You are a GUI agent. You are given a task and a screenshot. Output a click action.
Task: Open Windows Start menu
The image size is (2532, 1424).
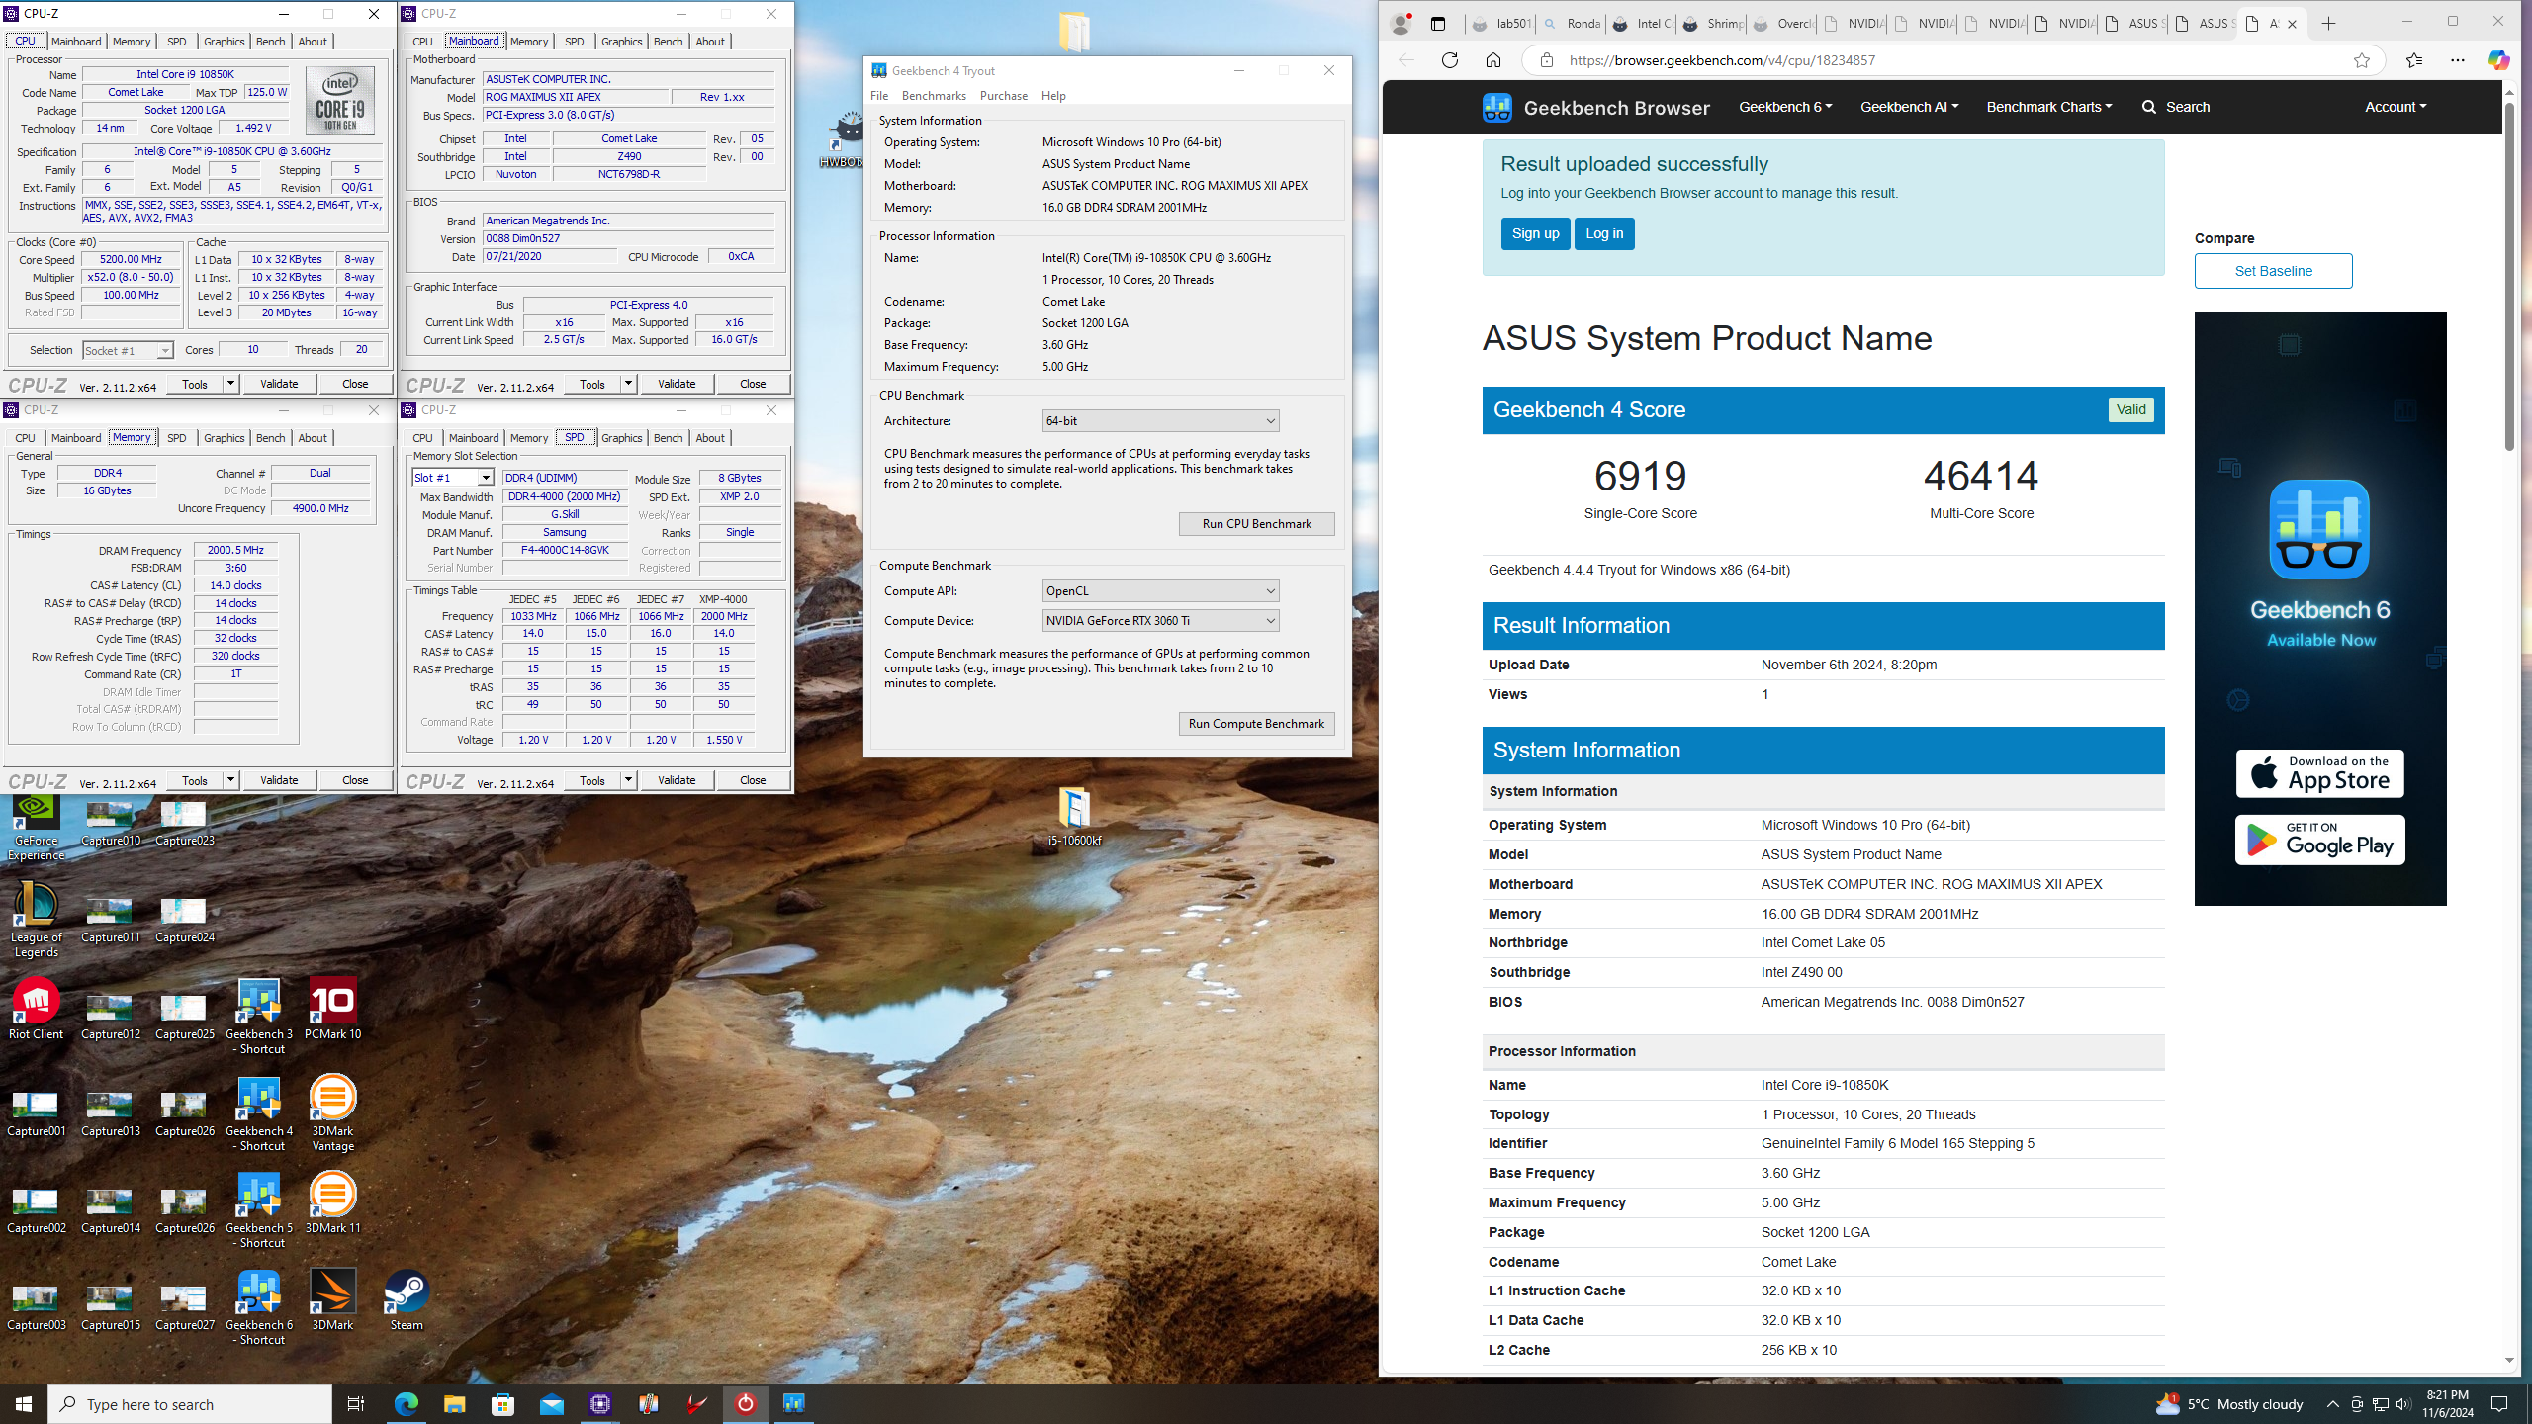tap(24, 1403)
